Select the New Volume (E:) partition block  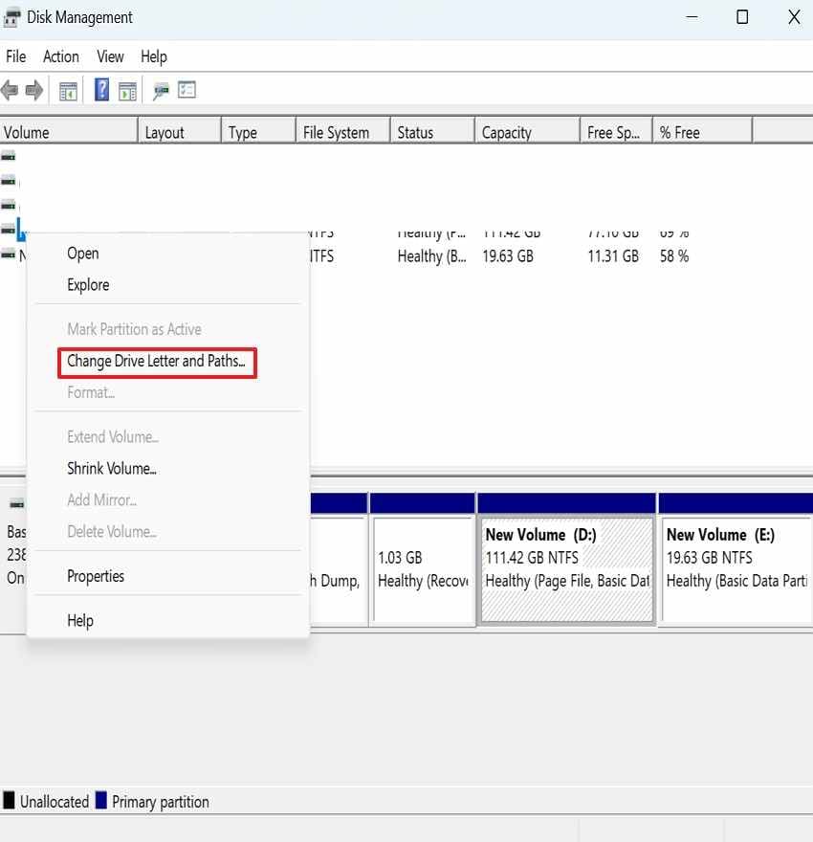click(x=736, y=569)
